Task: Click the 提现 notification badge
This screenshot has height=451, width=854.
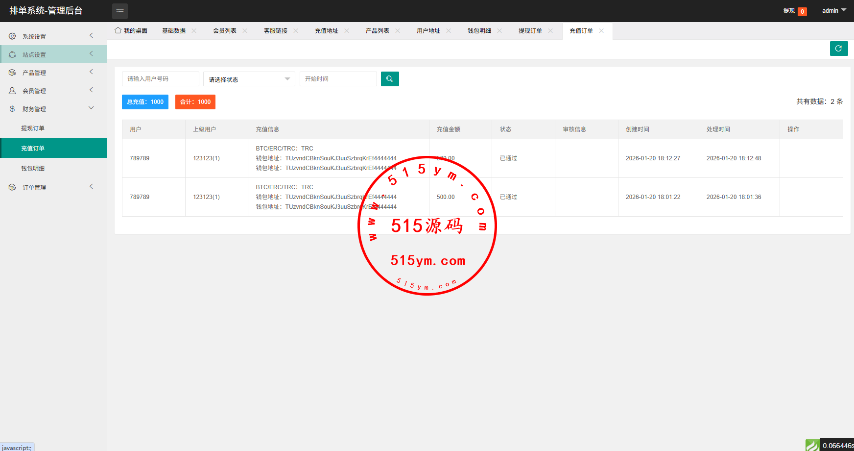Action: (802, 11)
